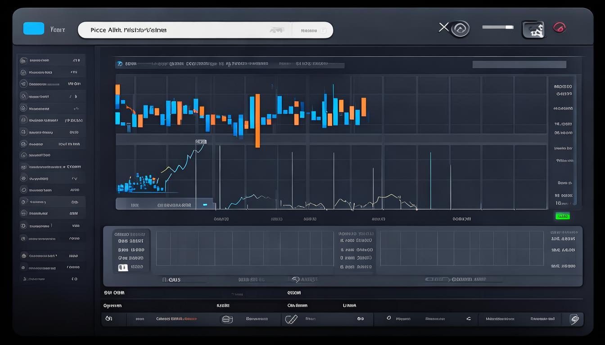Adjust the white slider in the top bar
Screen dimensions: 605x345
click(497, 27)
